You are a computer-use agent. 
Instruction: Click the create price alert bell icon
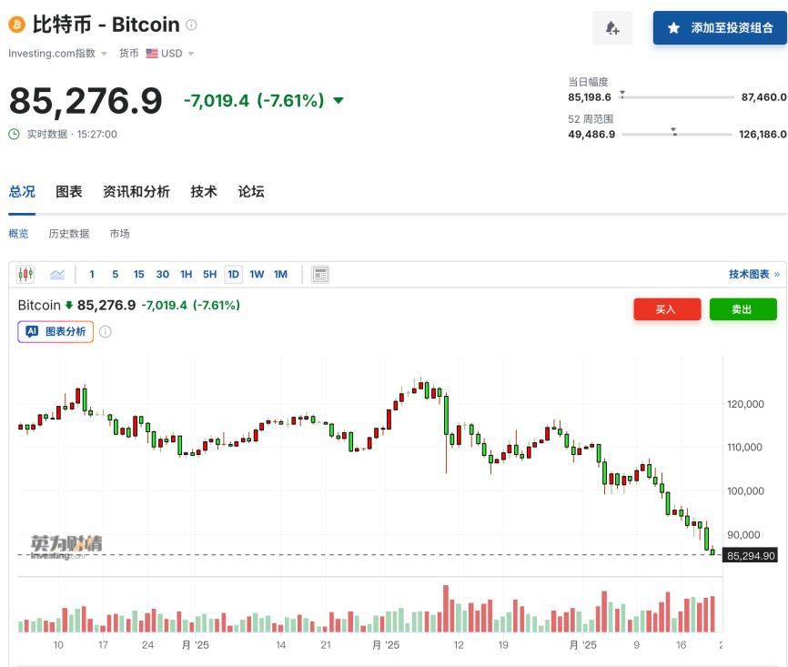coord(612,28)
